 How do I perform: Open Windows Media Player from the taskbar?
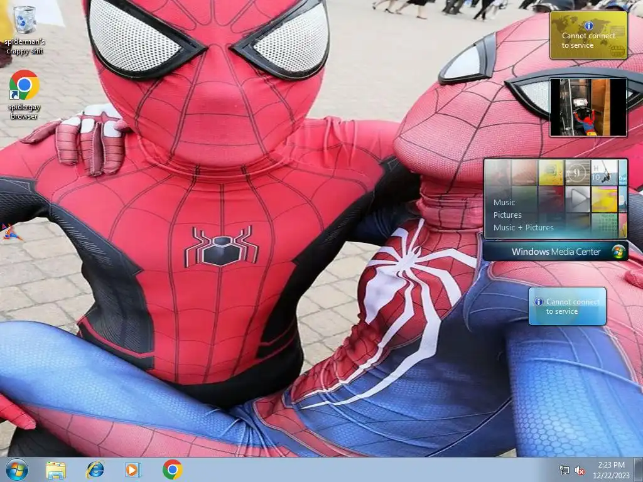click(x=132, y=469)
